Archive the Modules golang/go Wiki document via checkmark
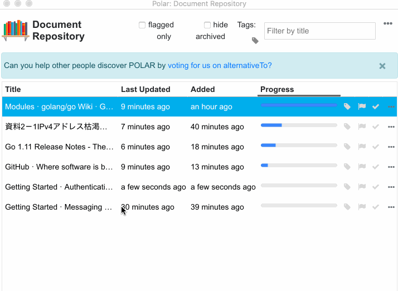398x291 pixels. tap(376, 106)
